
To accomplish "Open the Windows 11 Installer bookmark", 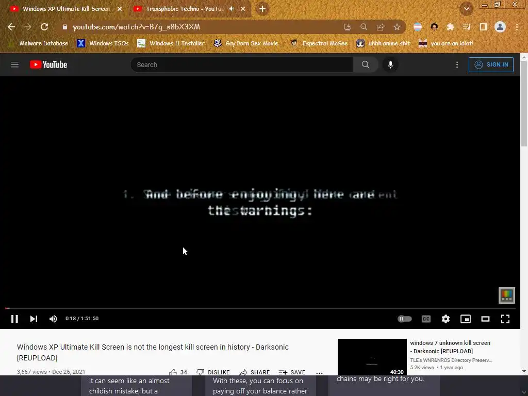I will (x=171, y=43).
